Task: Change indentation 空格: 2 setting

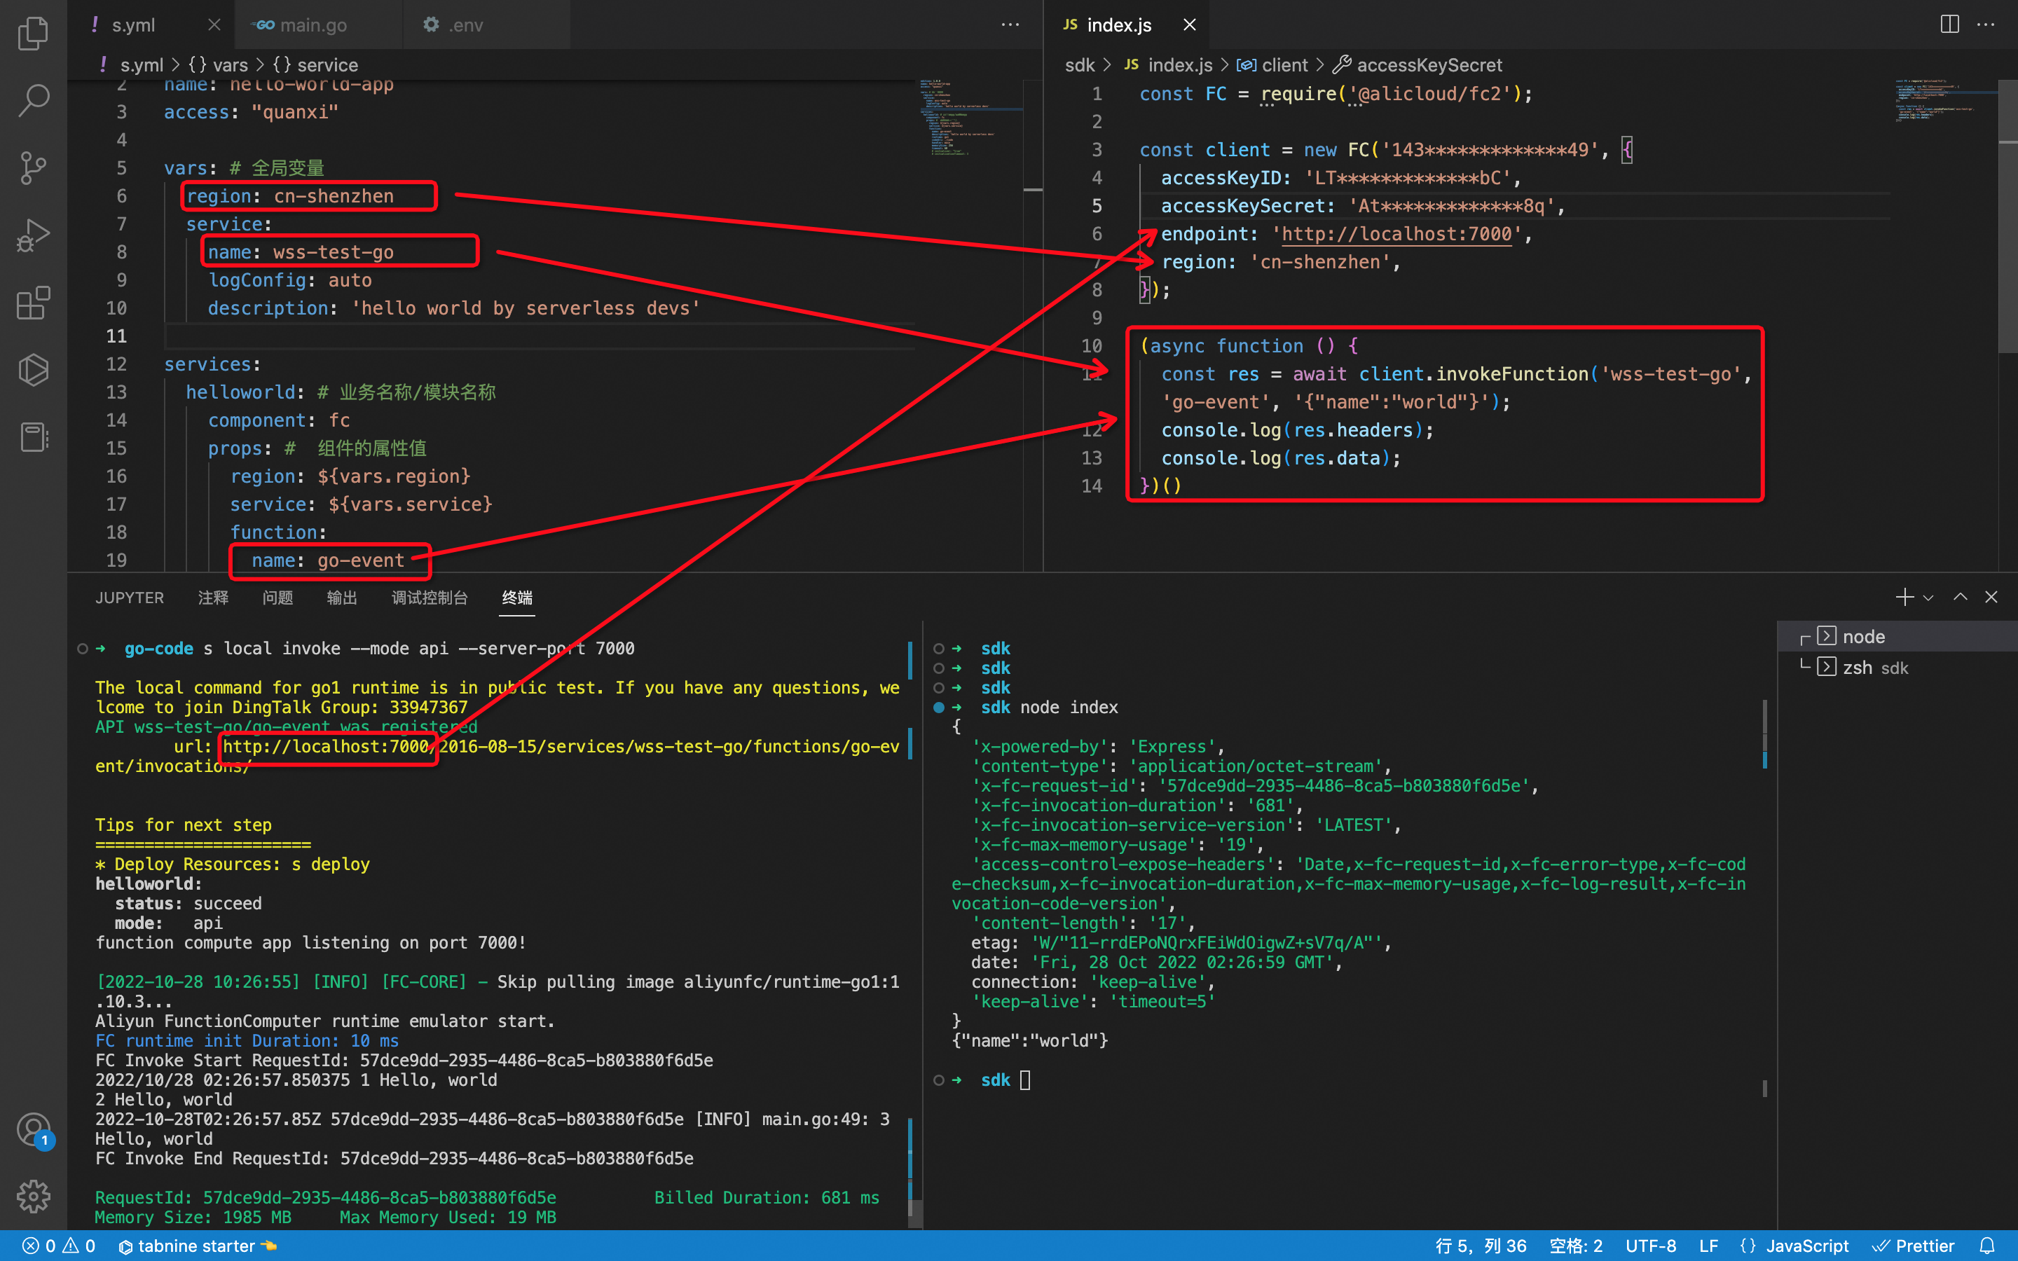Action: click(x=1575, y=1246)
